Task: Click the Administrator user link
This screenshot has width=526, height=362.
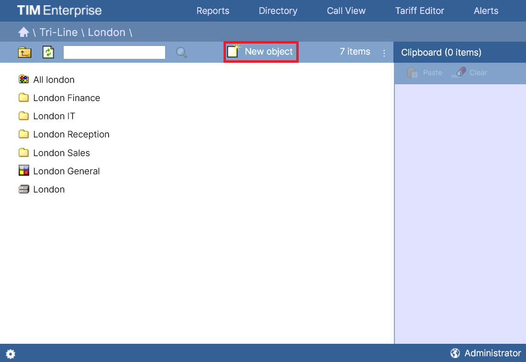Action: [x=492, y=353]
